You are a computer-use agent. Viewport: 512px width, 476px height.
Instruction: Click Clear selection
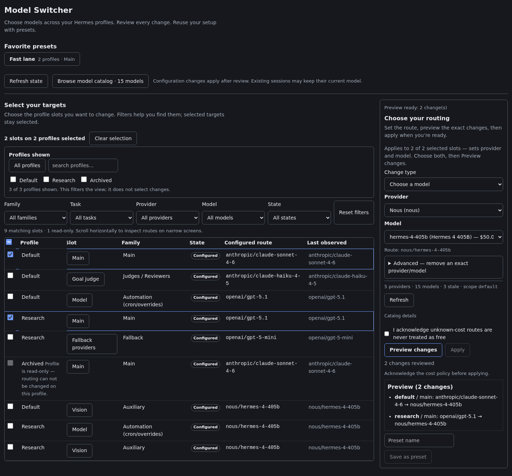[x=113, y=138]
